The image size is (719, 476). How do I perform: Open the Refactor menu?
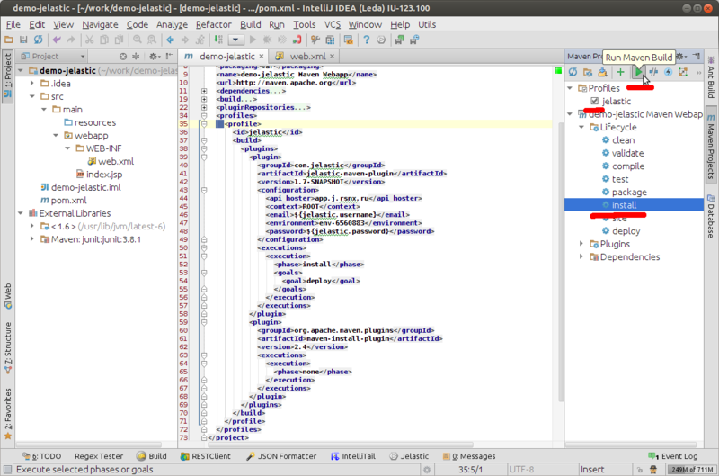click(213, 24)
